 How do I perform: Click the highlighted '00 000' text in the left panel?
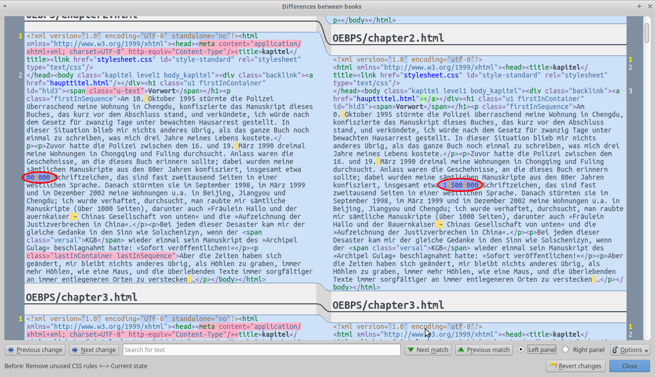38,177
